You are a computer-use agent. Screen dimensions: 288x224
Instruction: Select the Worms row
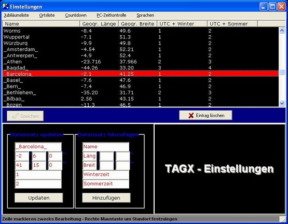[x=141, y=31]
